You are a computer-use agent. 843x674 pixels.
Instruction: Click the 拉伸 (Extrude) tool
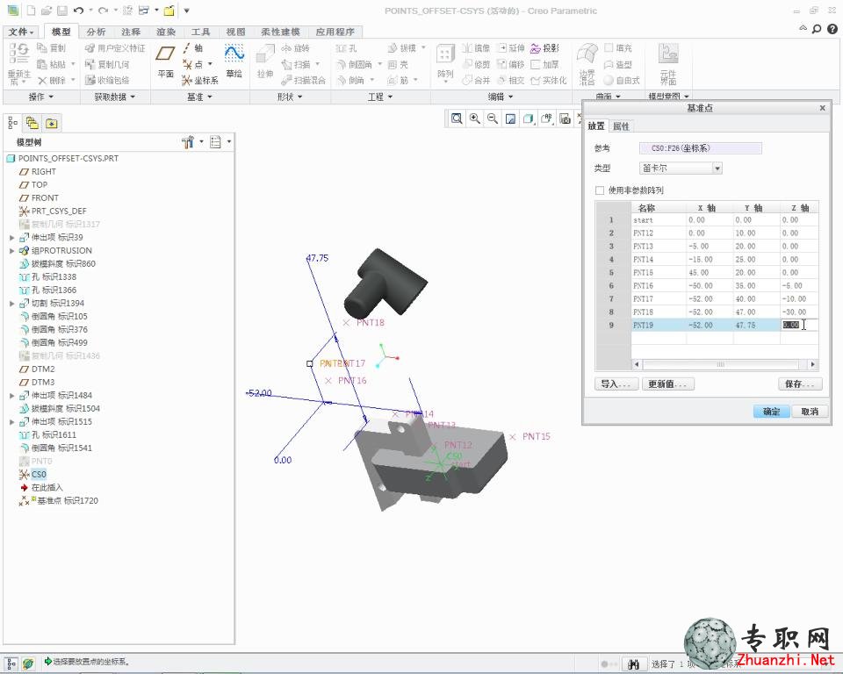[265, 61]
